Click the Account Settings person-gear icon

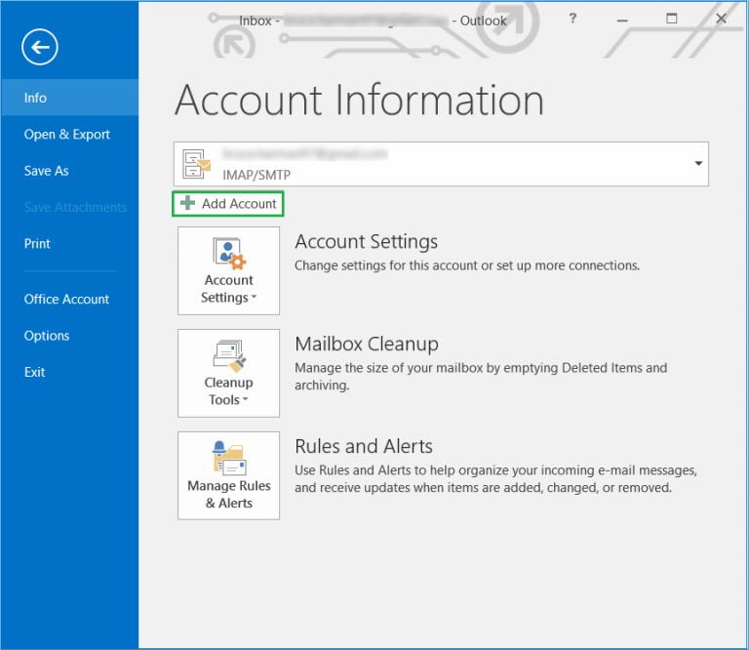(x=229, y=254)
